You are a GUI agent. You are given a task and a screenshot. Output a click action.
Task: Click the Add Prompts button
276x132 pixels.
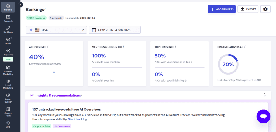(222, 9)
